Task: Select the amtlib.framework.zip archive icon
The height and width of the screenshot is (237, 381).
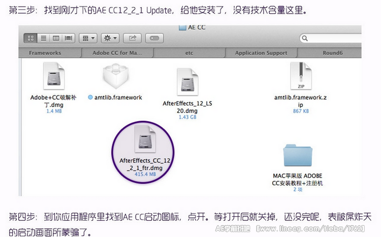Action: [301, 76]
